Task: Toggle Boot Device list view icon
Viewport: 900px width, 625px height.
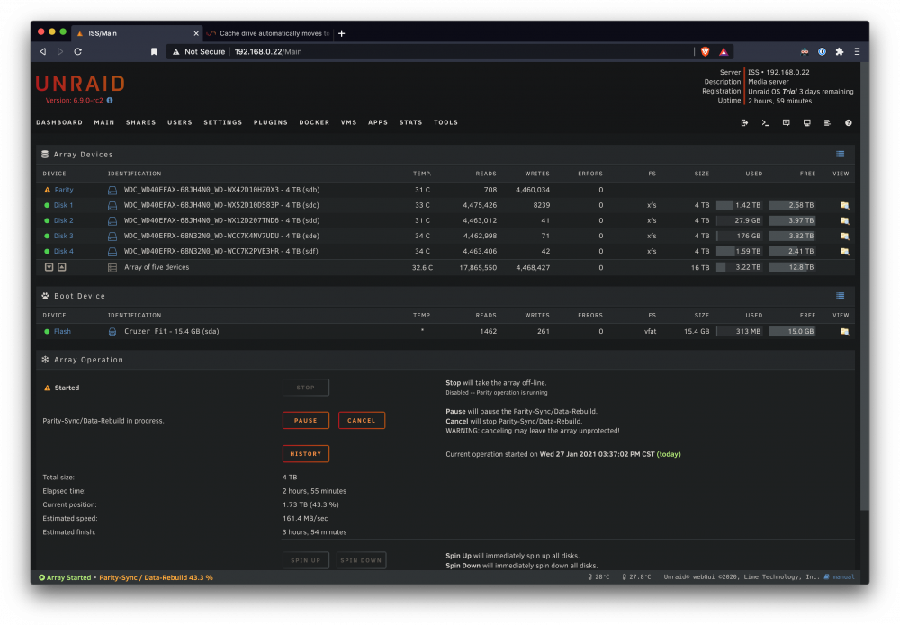Action: click(x=841, y=296)
